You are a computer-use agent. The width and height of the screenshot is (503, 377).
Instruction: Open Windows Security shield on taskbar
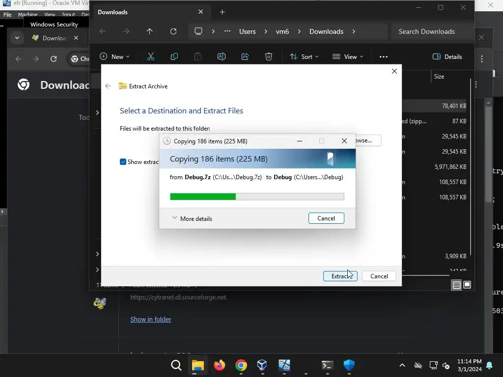[x=349, y=365]
